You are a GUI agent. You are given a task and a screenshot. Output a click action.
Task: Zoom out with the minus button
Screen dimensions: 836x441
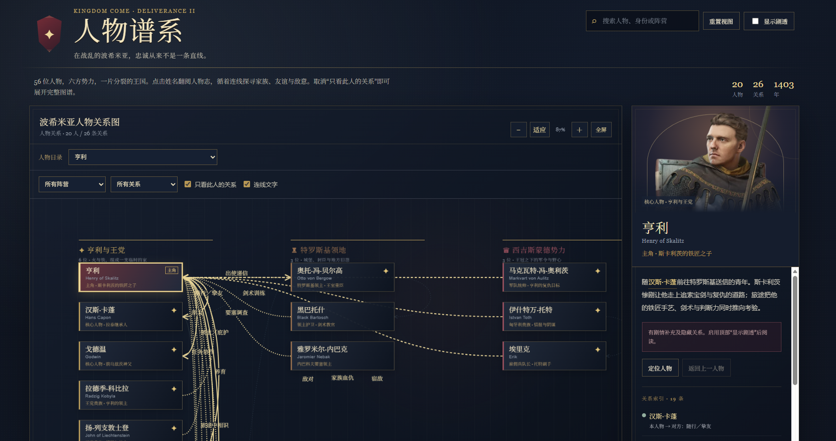[x=518, y=130]
